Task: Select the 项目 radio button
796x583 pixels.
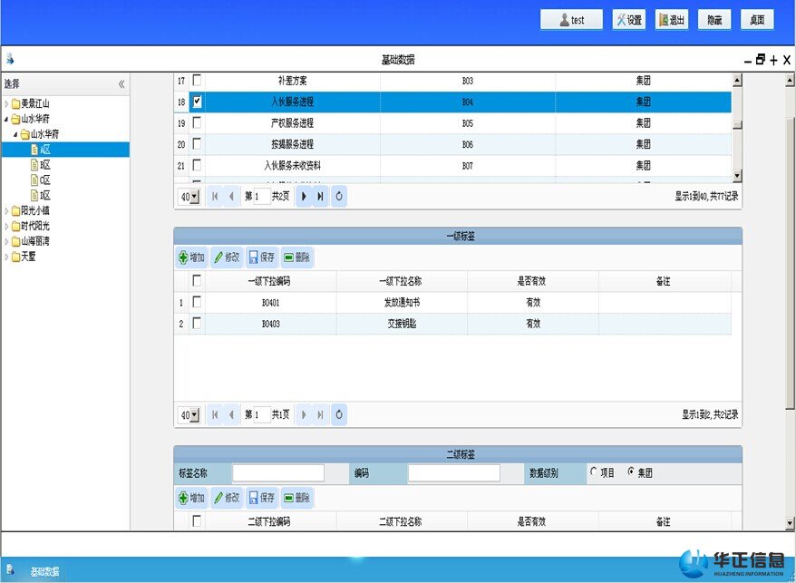Action: [594, 472]
